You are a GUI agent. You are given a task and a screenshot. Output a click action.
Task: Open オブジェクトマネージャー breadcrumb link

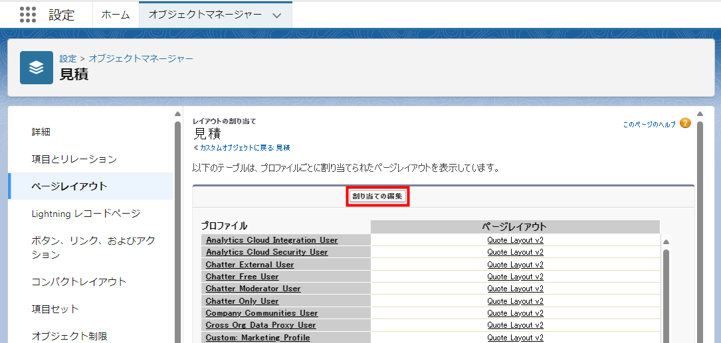(141, 58)
